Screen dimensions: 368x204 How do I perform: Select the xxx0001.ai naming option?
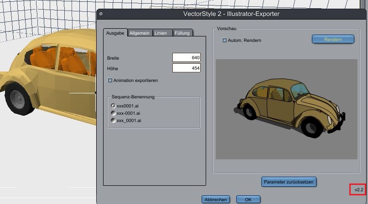click(113, 106)
